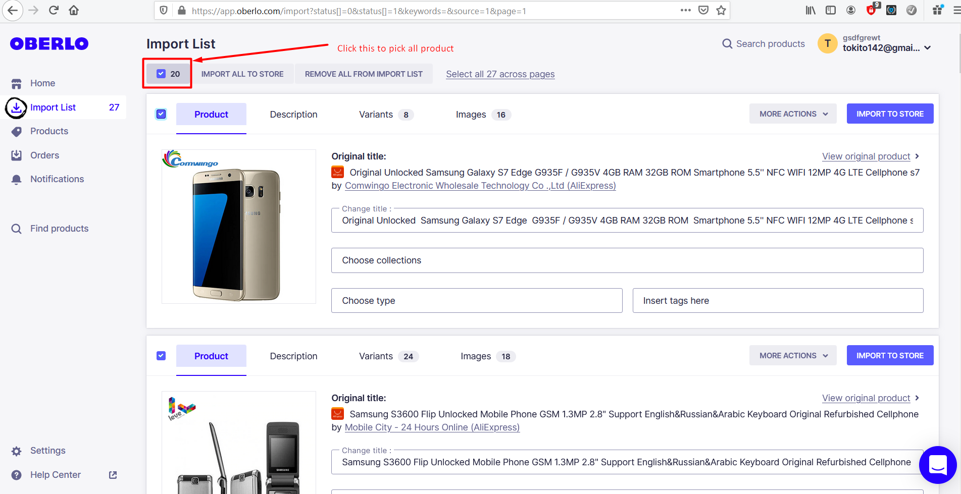
Task: Click the yellow T profile avatar
Action: 827,43
